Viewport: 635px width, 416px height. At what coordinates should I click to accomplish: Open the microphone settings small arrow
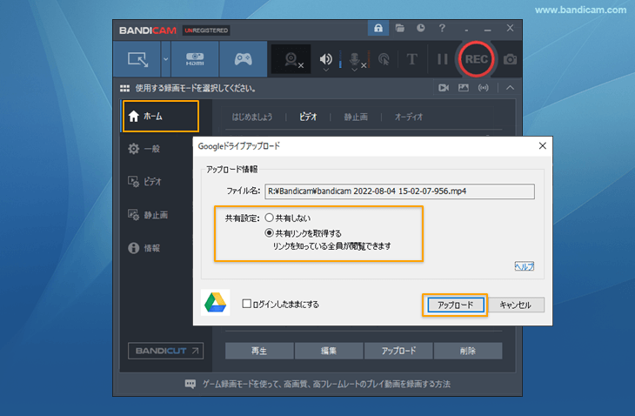click(354, 70)
